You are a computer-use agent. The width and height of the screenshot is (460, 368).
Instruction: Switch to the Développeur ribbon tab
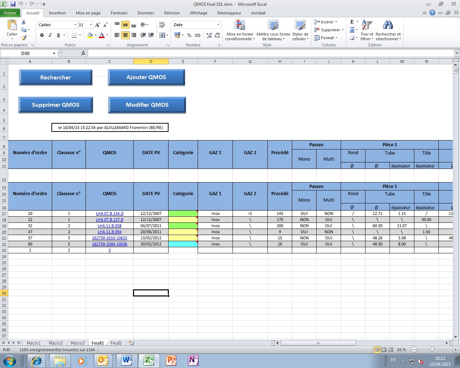point(229,13)
